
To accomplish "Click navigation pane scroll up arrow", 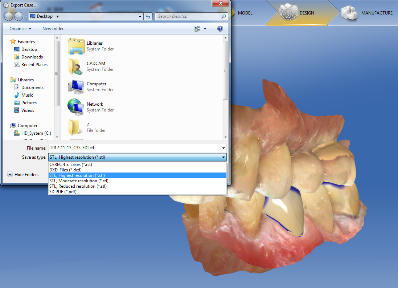I will coord(57,38).
